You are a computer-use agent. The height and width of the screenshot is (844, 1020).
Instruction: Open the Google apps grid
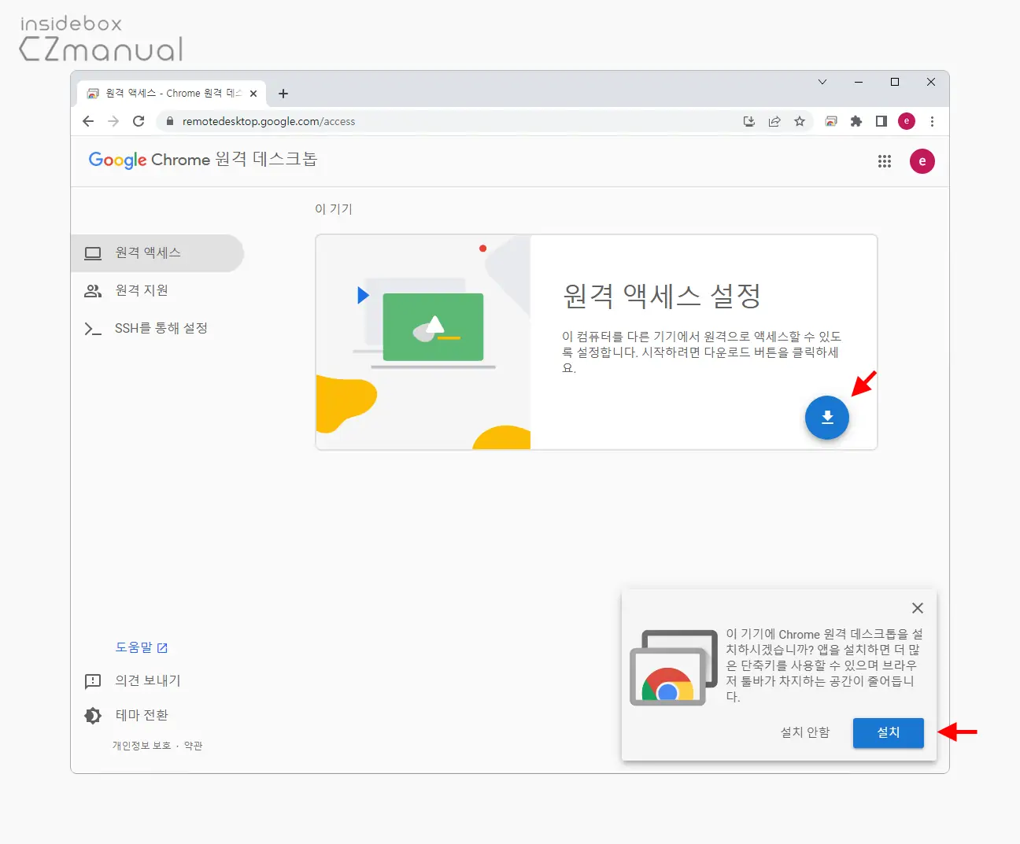885,161
